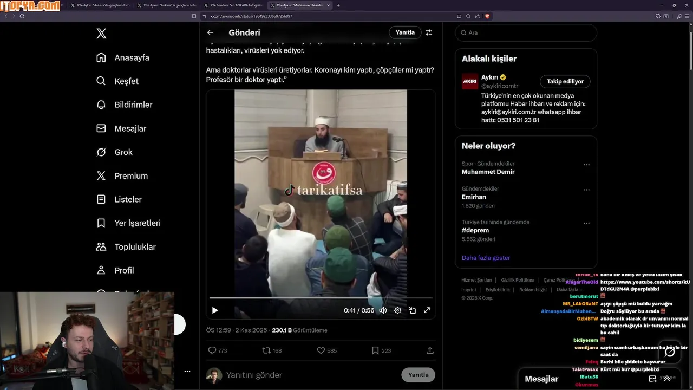Open the #deprem trending hashtag
This screenshot has width=693, height=390.
pos(475,230)
